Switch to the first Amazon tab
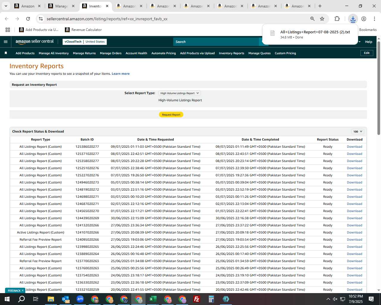The height and width of the screenshot is (305, 381). pos(27,6)
